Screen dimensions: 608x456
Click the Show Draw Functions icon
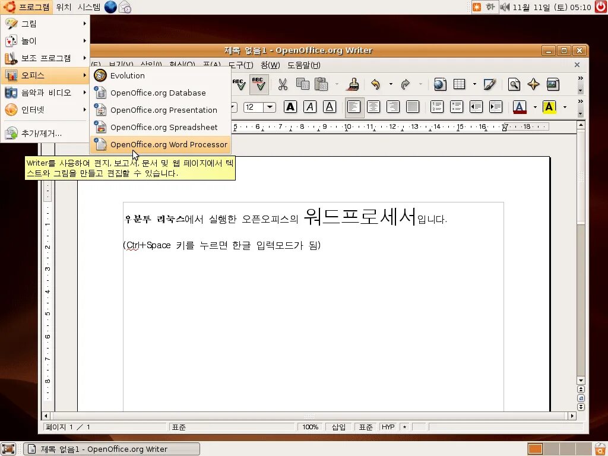pos(489,84)
